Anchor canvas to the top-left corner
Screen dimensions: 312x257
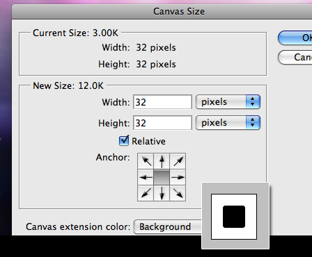coord(146,161)
